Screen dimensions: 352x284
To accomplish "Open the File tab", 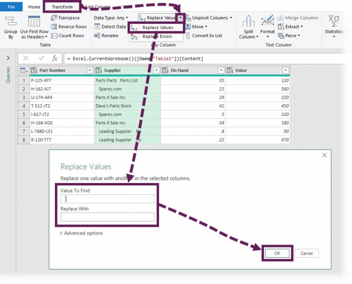I will click(x=11, y=7).
